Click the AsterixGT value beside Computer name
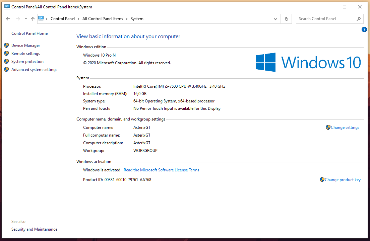The width and height of the screenshot is (370, 241). [x=142, y=128]
